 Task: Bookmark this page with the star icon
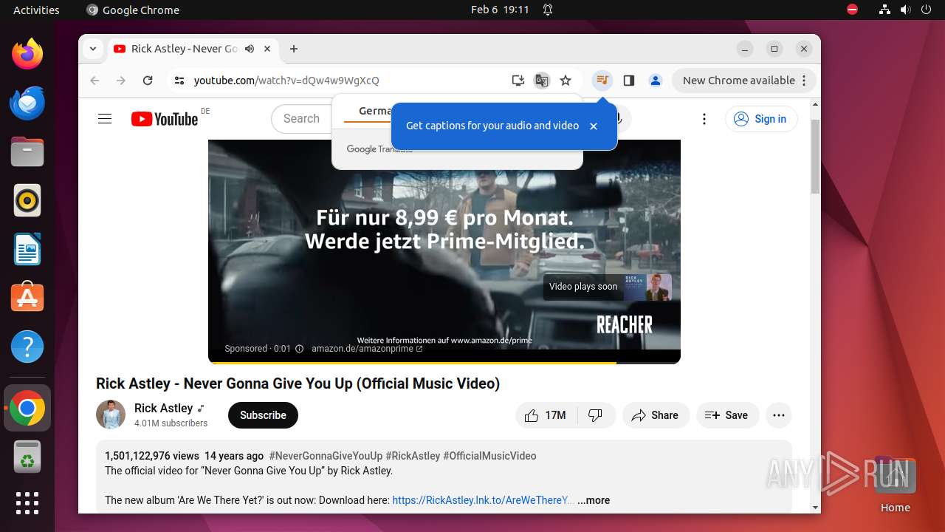pyautogui.click(x=566, y=81)
